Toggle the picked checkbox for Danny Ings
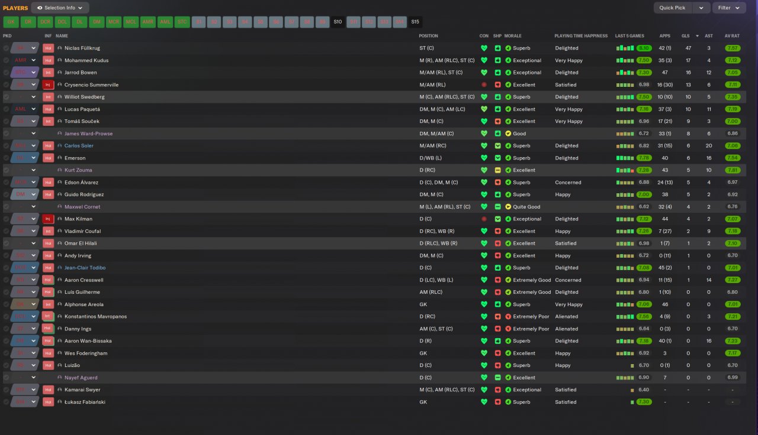Image resolution: width=758 pixels, height=435 pixels. tap(6, 329)
